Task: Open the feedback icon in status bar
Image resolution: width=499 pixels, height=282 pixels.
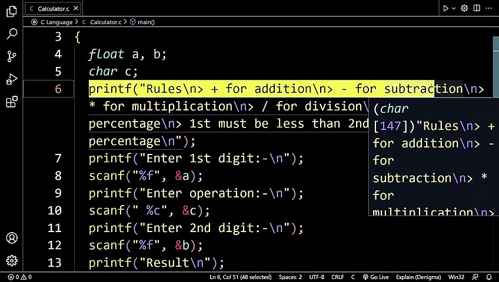Action: (x=475, y=277)
